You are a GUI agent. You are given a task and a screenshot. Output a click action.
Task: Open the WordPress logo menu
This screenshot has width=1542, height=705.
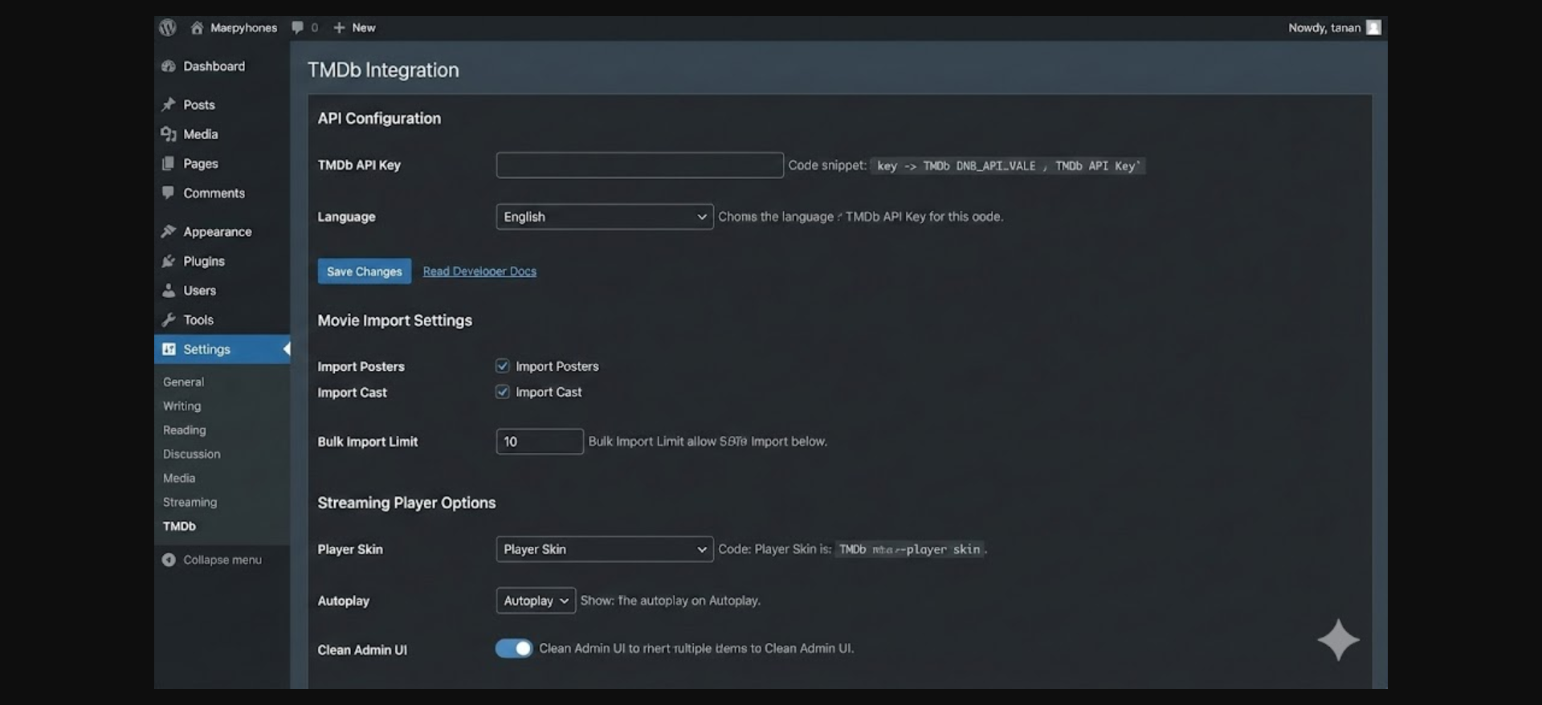click(168, 27)
